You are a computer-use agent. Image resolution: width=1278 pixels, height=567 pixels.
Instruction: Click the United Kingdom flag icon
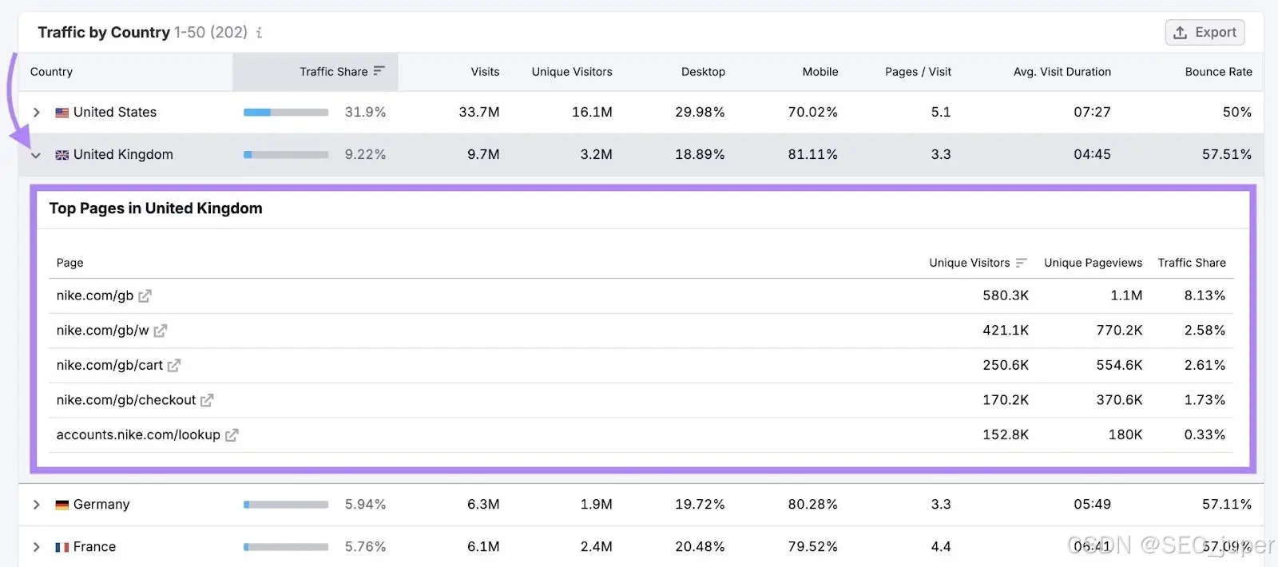coord(62,155)
